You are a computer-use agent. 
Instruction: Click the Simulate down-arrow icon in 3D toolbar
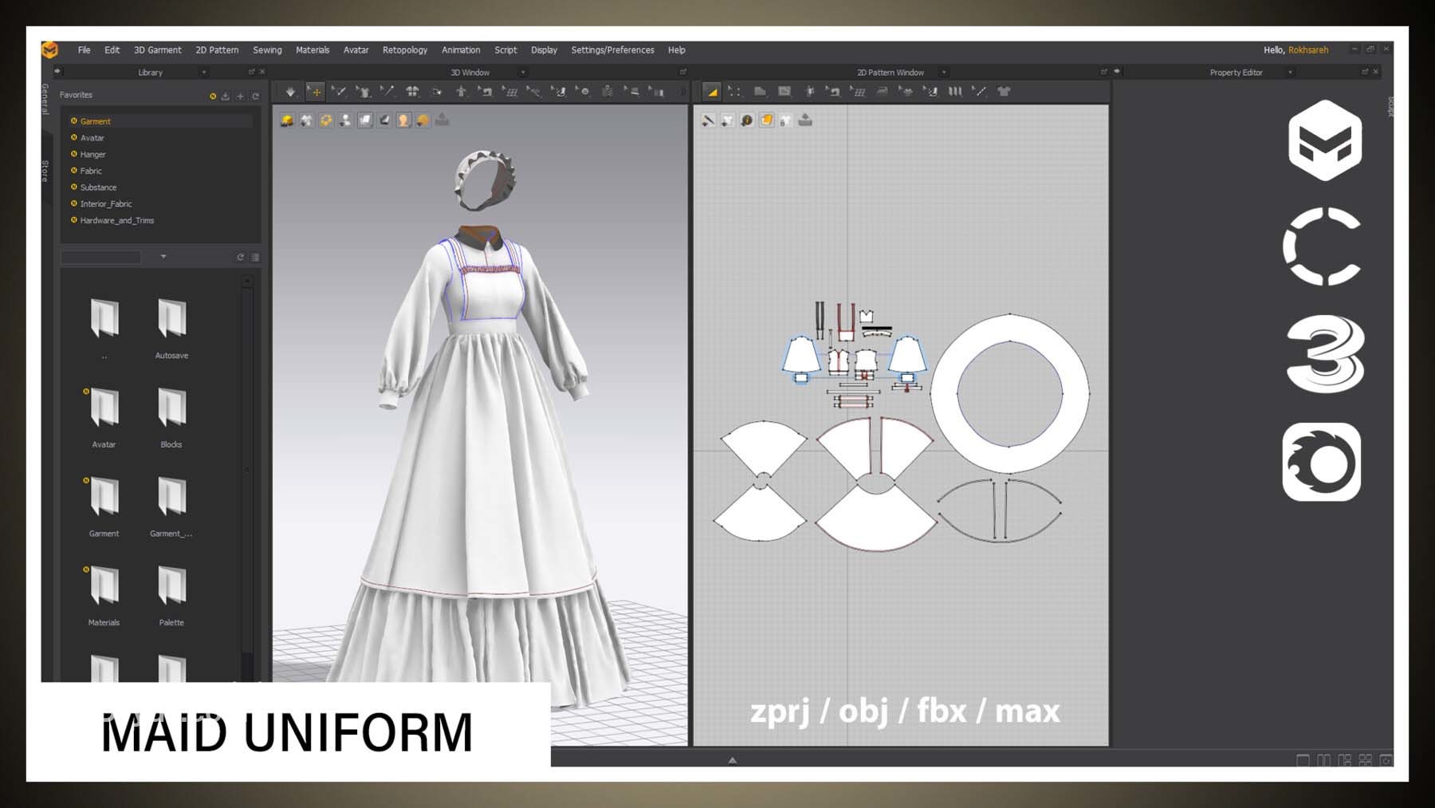click(x=290, y=92)
